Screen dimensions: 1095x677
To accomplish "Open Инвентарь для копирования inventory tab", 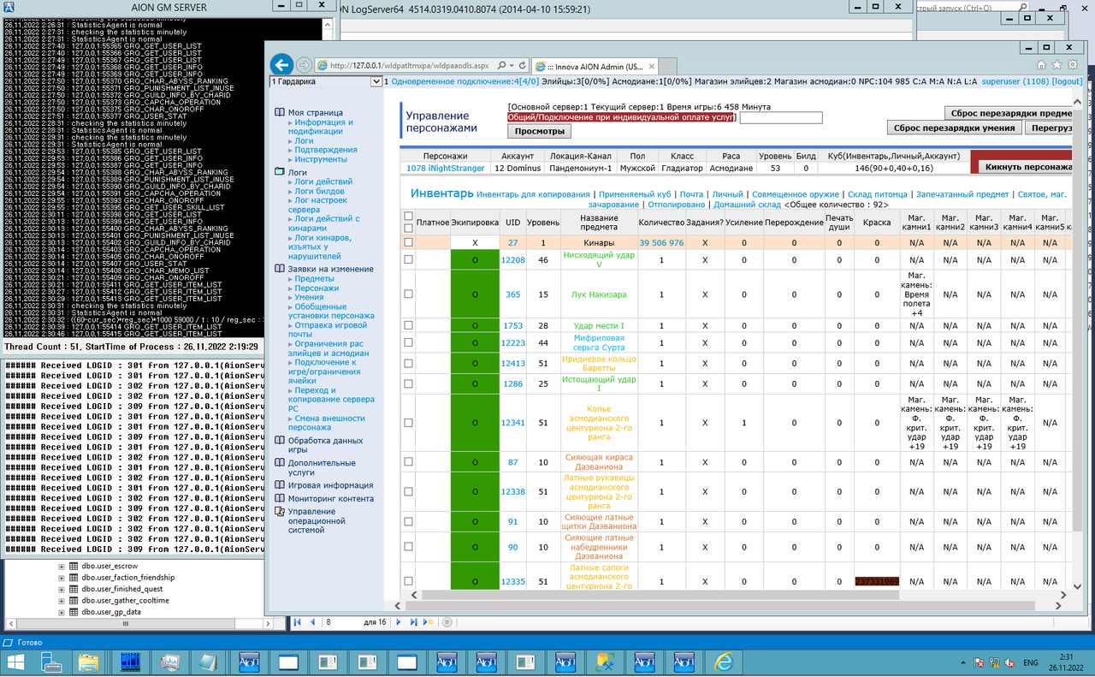I will pos(534,194).
